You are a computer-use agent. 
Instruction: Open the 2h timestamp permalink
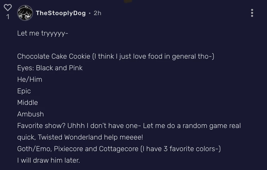coord(97,13)
